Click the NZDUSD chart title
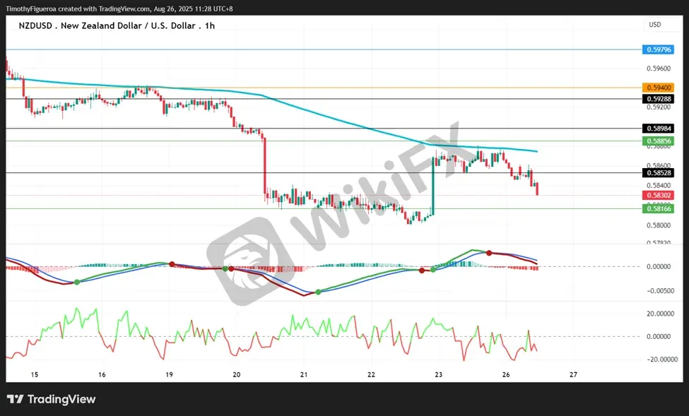689x416 pixels. [x=117, y=25]
